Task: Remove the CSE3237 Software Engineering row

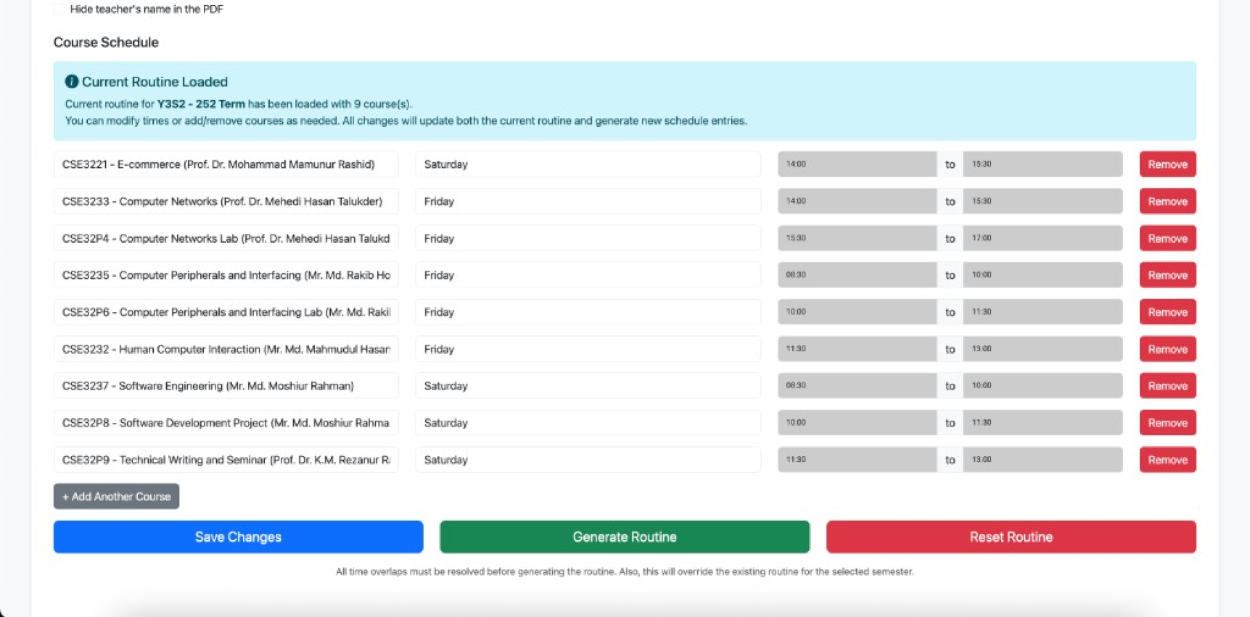Action: coord(1168,386)
